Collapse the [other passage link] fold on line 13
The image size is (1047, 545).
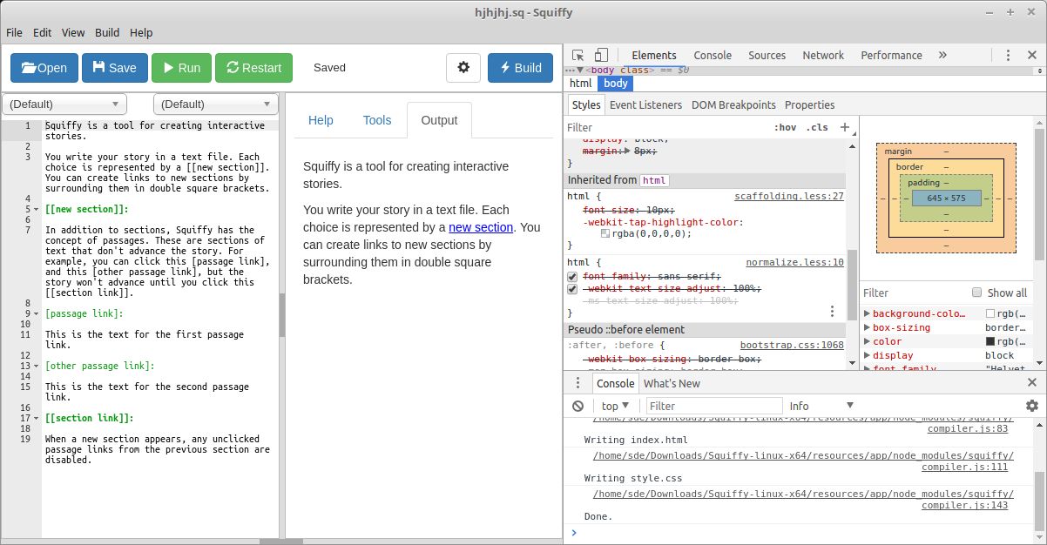point(36,367)
